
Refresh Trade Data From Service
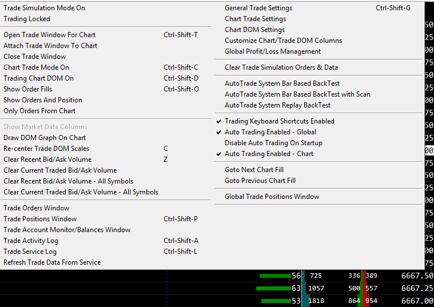[52, 262]
